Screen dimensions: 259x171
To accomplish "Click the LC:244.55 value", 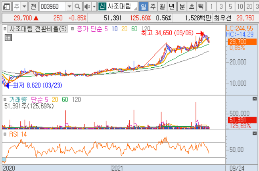I will point(240,28).
